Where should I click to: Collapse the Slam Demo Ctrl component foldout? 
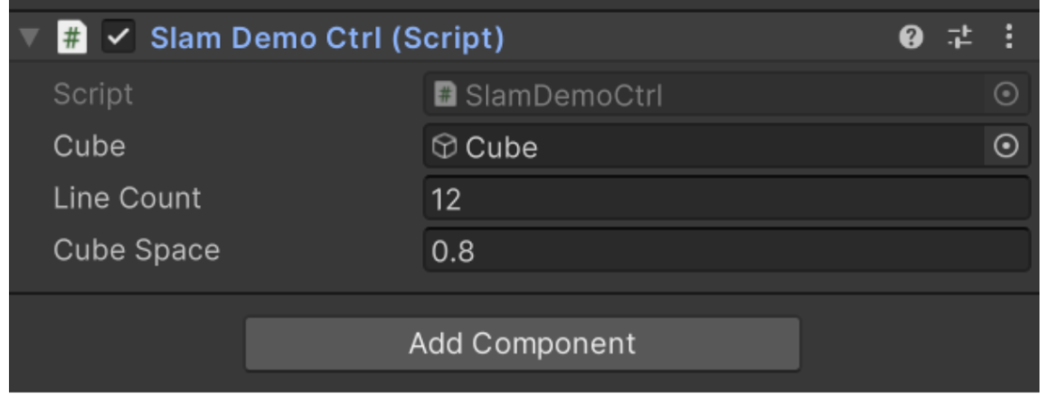click(30, 39)
